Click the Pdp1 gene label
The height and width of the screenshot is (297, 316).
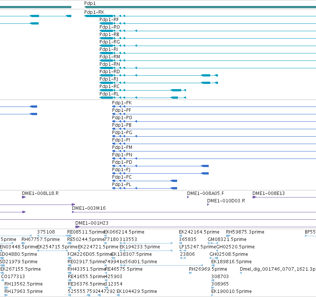click(x=90, y=3)
